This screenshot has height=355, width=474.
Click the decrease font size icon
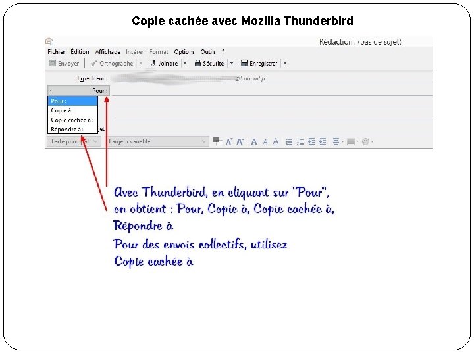[x=229, y=141]
